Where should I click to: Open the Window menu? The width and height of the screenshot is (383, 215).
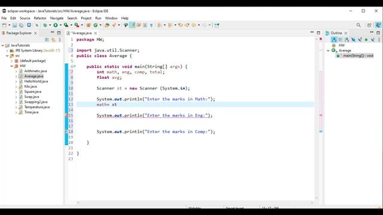111,19
